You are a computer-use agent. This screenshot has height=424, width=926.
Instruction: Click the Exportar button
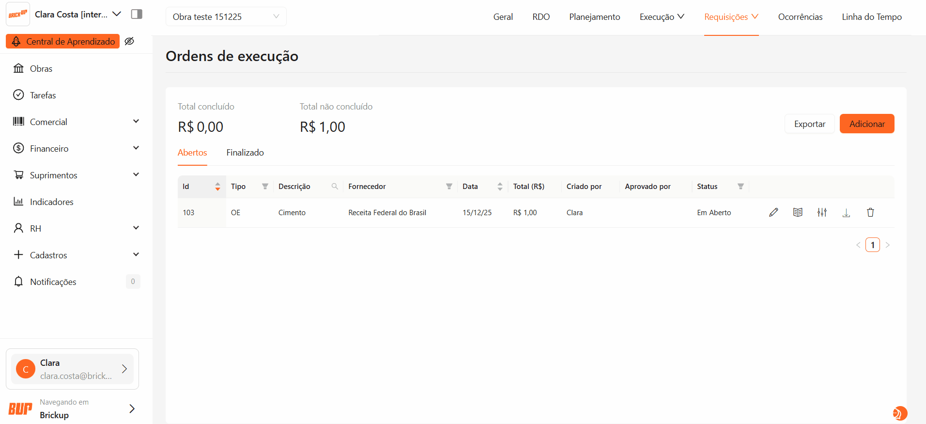coord(809,124)
